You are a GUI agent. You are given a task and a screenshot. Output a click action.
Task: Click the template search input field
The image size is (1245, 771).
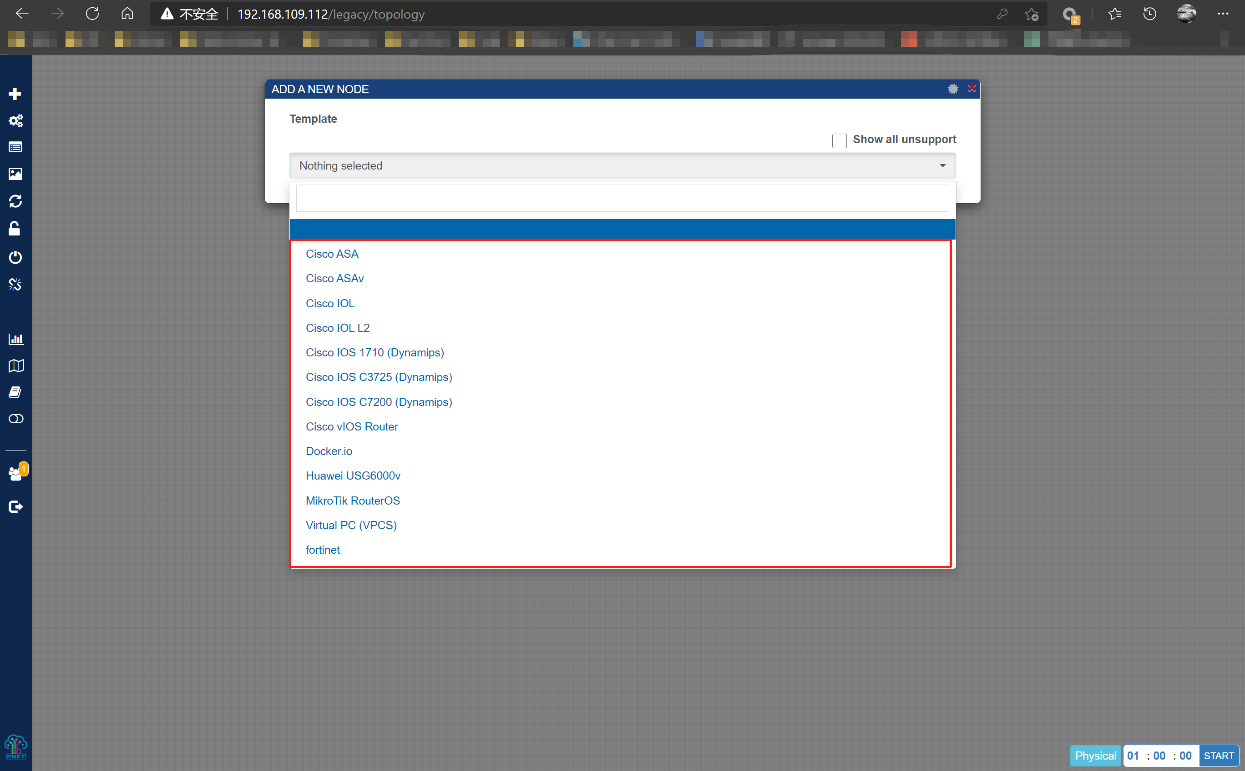pos(622,198)
